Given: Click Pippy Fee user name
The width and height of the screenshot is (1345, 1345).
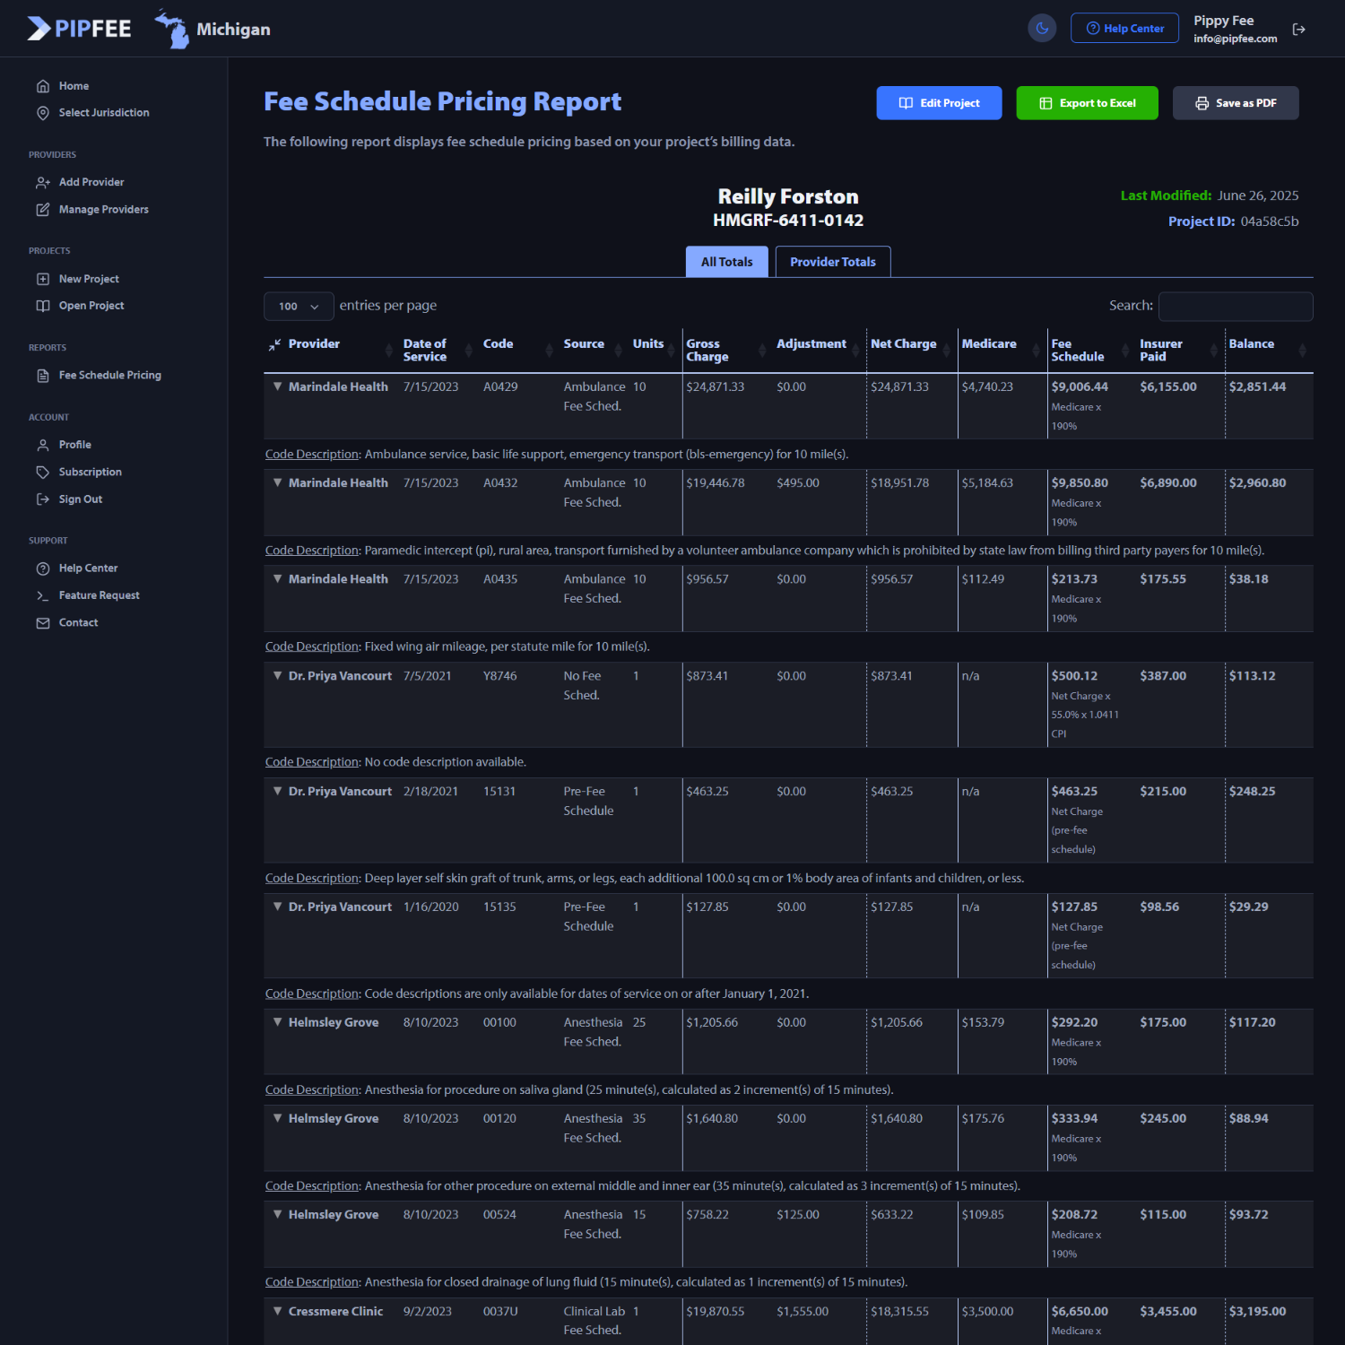Looking at the screenshot, I should (1224, 21).
